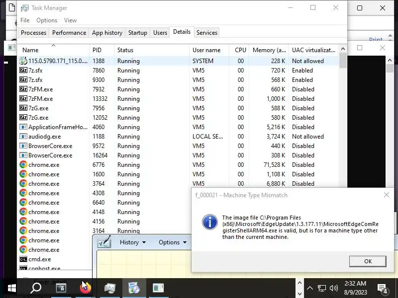The image size is (398, 298).
Task: Open the Task Manager taskbar icon
Action: pyautogui.click(x=109, y=288)
